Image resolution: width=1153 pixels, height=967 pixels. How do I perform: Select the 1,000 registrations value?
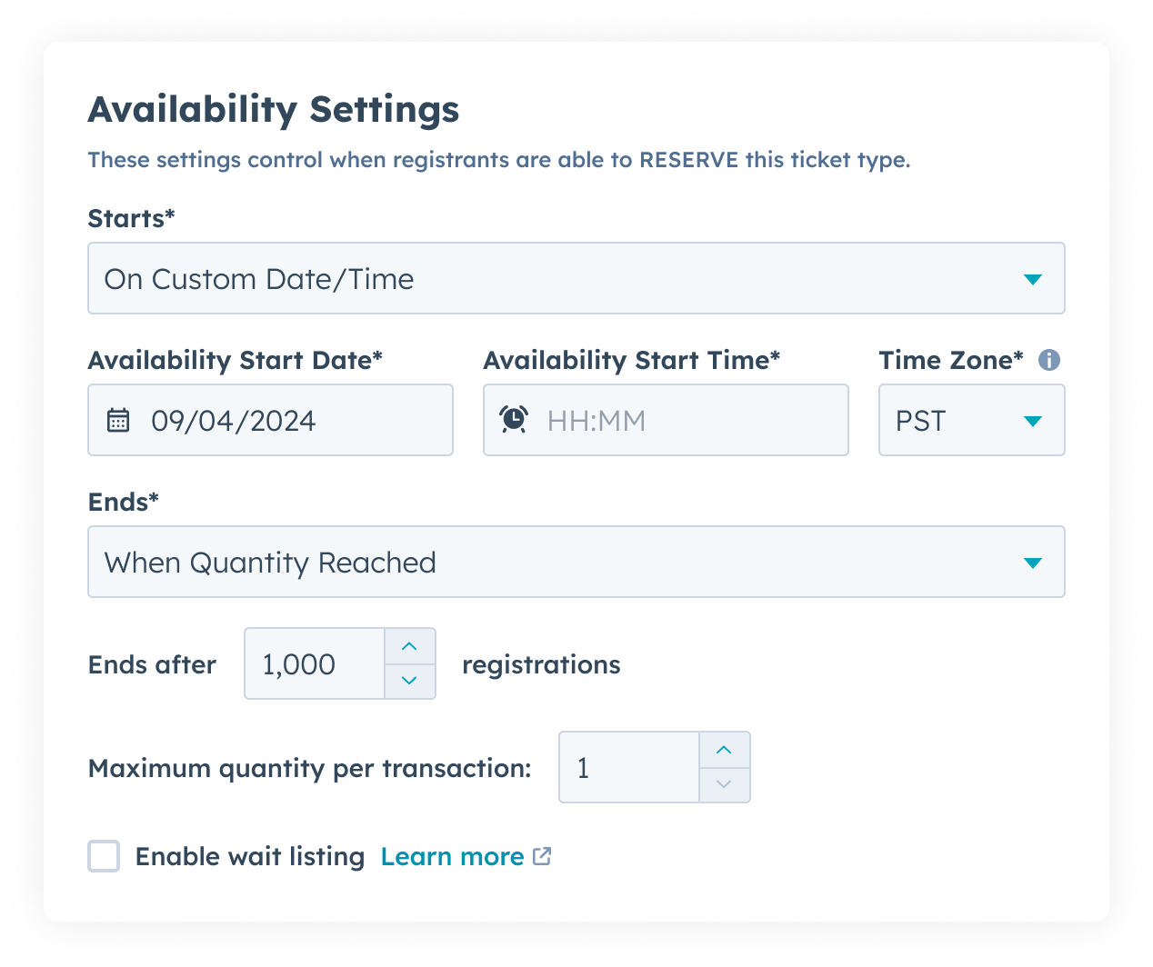[314, 663]
